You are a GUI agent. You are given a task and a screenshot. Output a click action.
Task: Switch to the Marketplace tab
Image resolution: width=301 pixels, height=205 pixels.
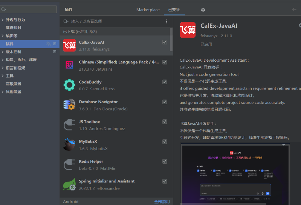coord(148,10)
